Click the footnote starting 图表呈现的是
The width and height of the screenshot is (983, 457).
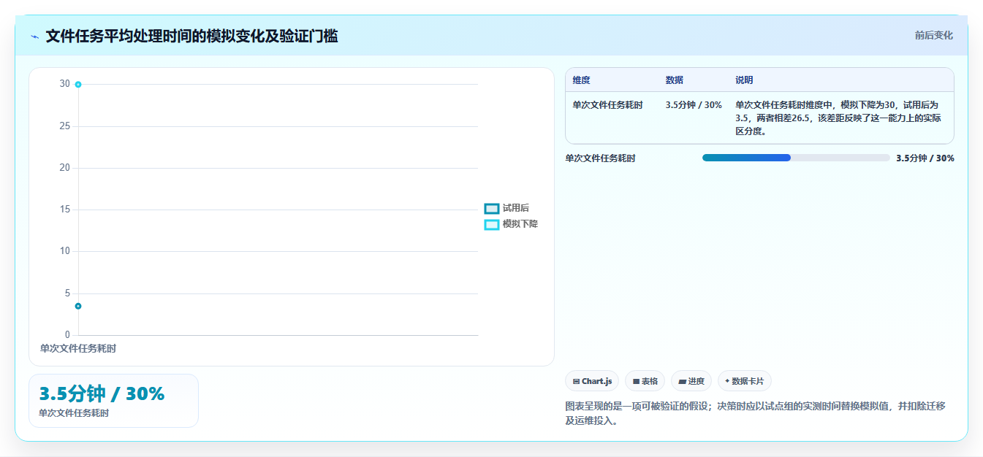click(x=755, y=413)
